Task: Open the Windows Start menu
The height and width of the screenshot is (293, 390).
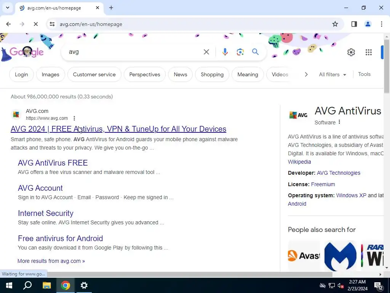Action: coord(9,285)
